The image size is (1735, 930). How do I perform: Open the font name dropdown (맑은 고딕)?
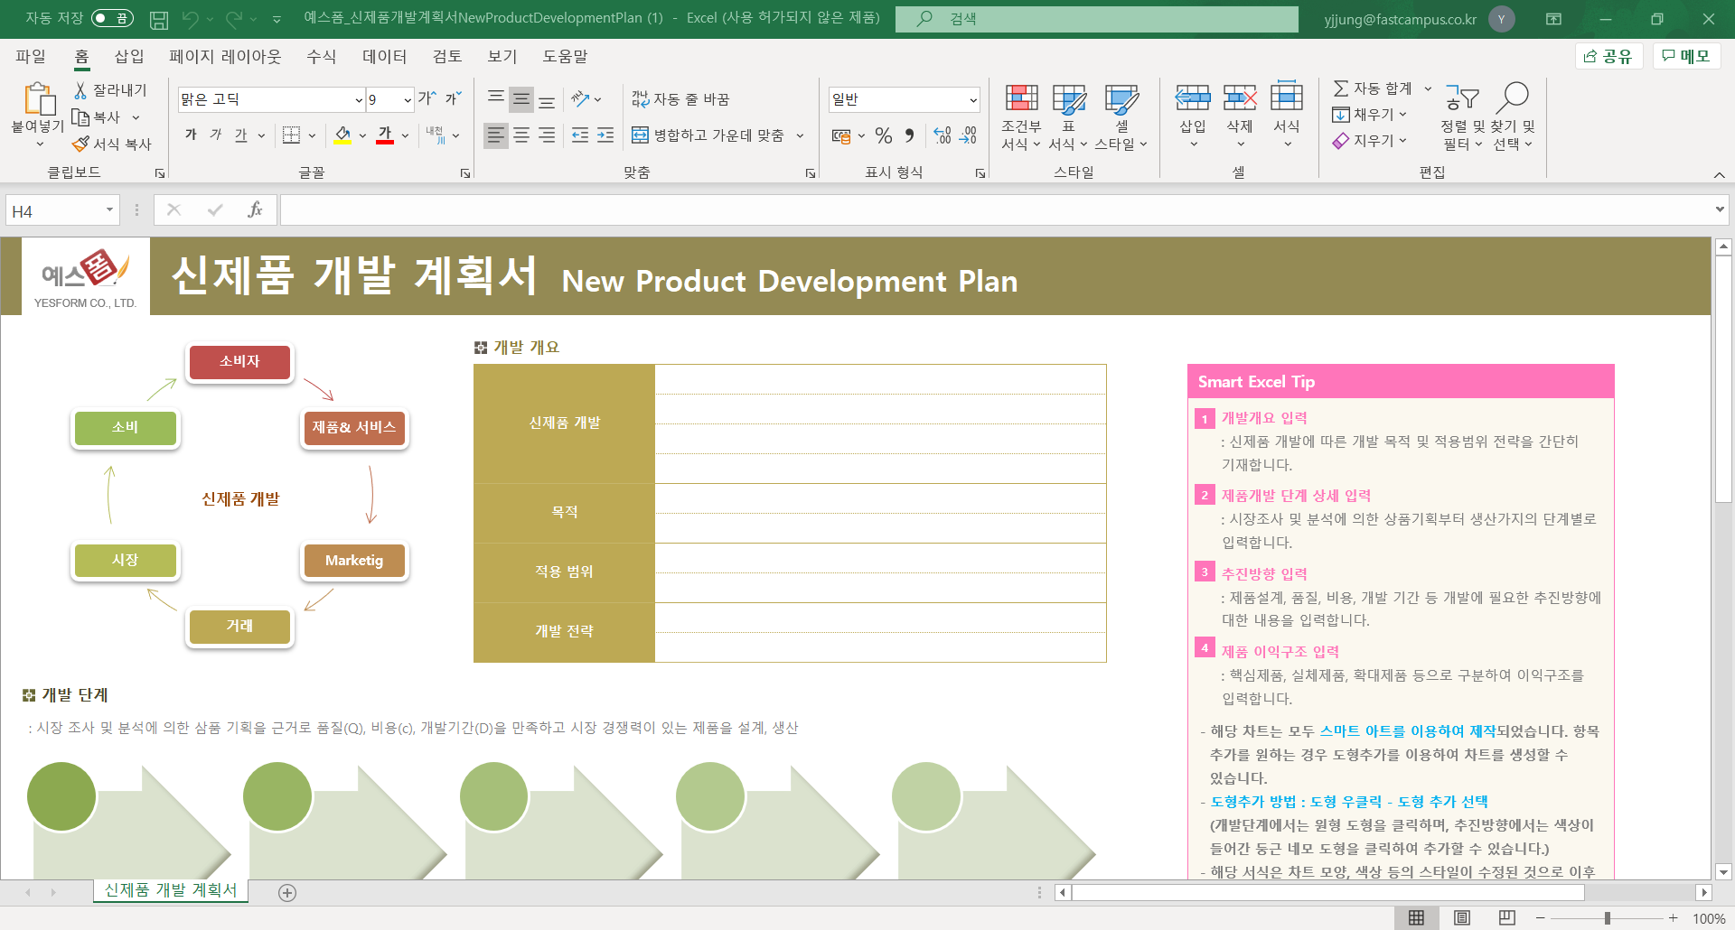click(x=359, y=99)
